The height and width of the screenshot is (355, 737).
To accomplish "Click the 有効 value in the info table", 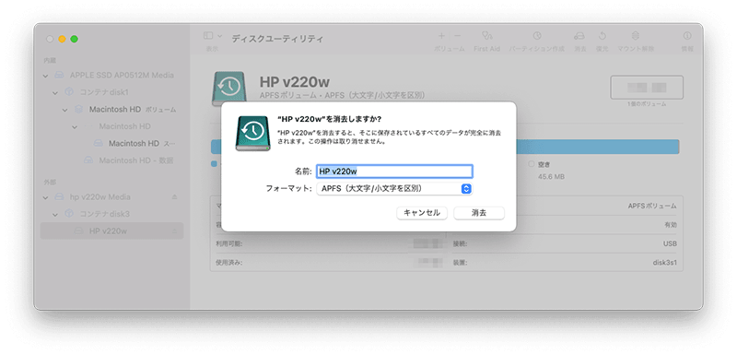I will click(671, 225).
